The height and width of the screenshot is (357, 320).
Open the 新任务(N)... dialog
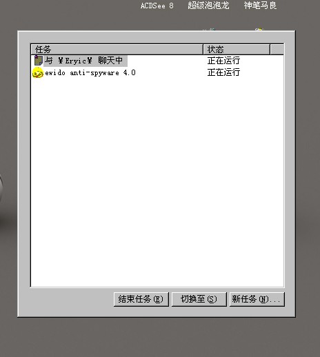(257, 299)
